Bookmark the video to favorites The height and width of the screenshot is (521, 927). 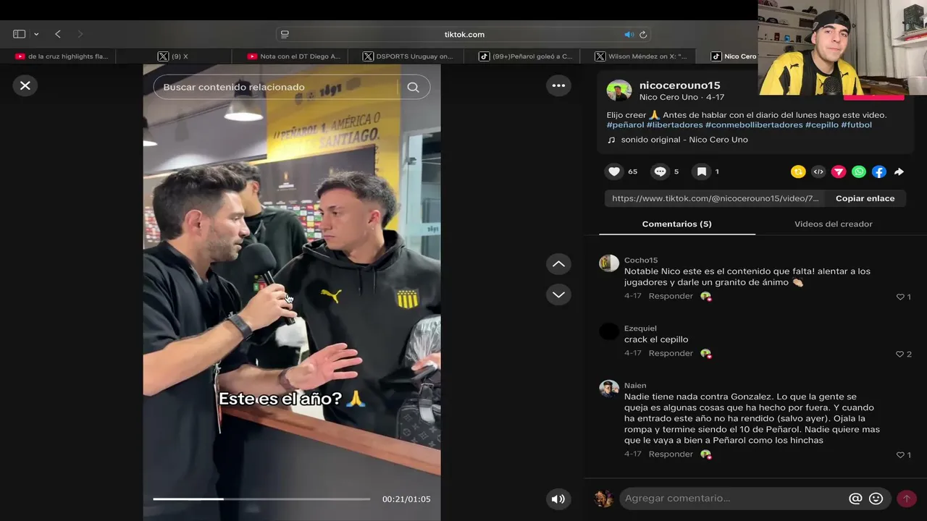point(701,171)
